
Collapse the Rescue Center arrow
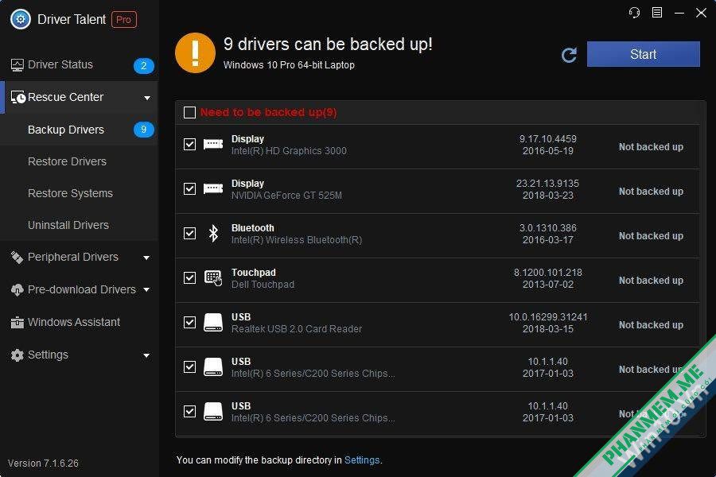point(147,98)
